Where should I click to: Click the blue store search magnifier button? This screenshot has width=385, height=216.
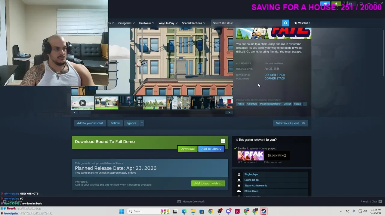tap(285, 23)
